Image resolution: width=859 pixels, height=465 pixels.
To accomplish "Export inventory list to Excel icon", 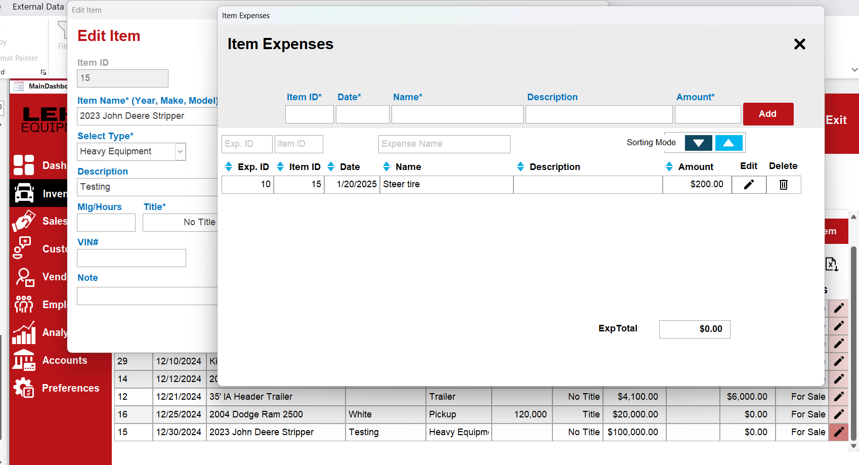I will tap(832, 264).
